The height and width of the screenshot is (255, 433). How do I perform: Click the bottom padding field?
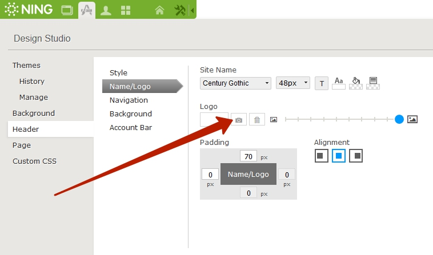(248, 192)
